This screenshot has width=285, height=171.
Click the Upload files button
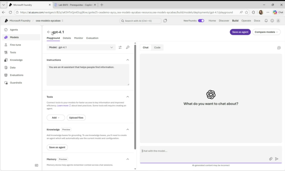pos(76,118)
